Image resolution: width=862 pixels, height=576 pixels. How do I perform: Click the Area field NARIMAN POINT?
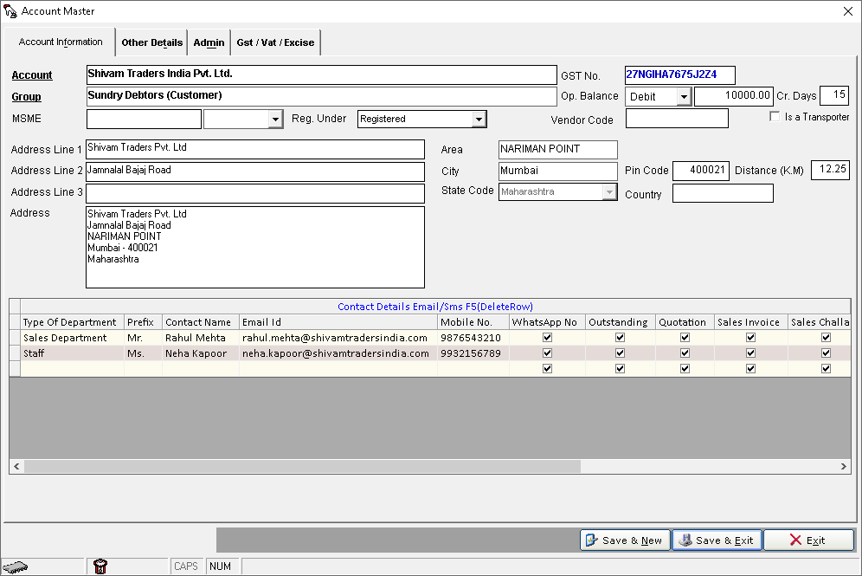click(558, 149)
